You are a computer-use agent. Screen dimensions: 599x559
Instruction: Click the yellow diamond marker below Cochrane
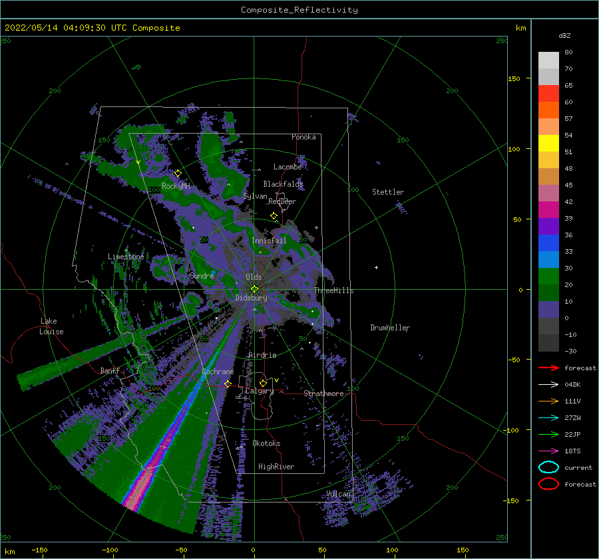pos(228,384)
